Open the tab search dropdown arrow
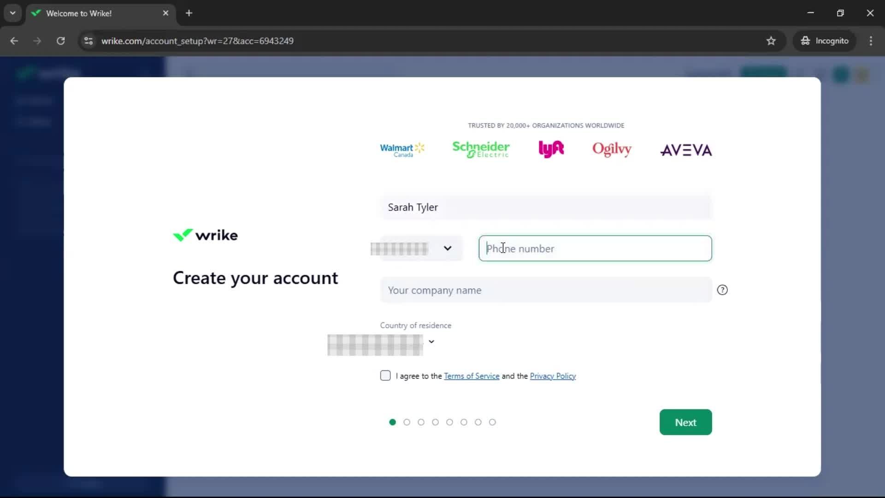The height and width of the screenshot is (498, 885). (x=13, y=13)
